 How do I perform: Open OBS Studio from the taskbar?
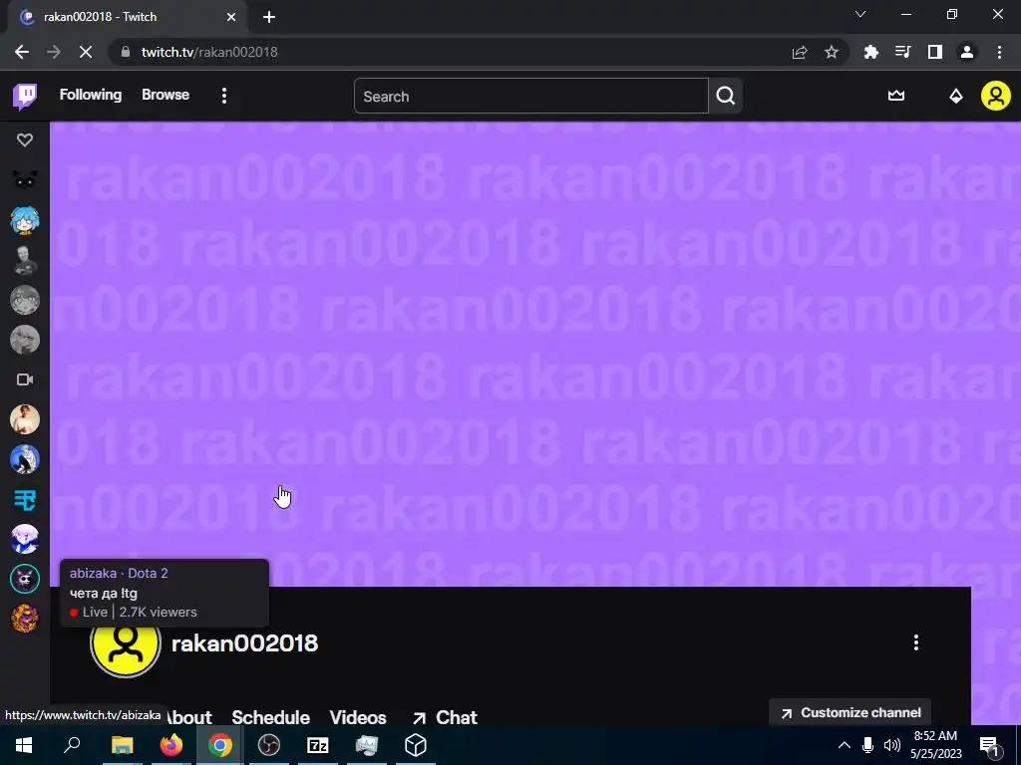point(269,745)
